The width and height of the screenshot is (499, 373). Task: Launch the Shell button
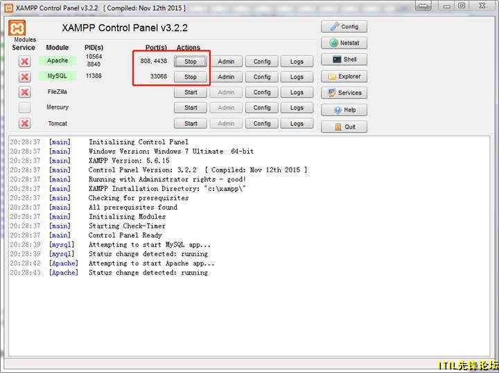tap(344, 60)
